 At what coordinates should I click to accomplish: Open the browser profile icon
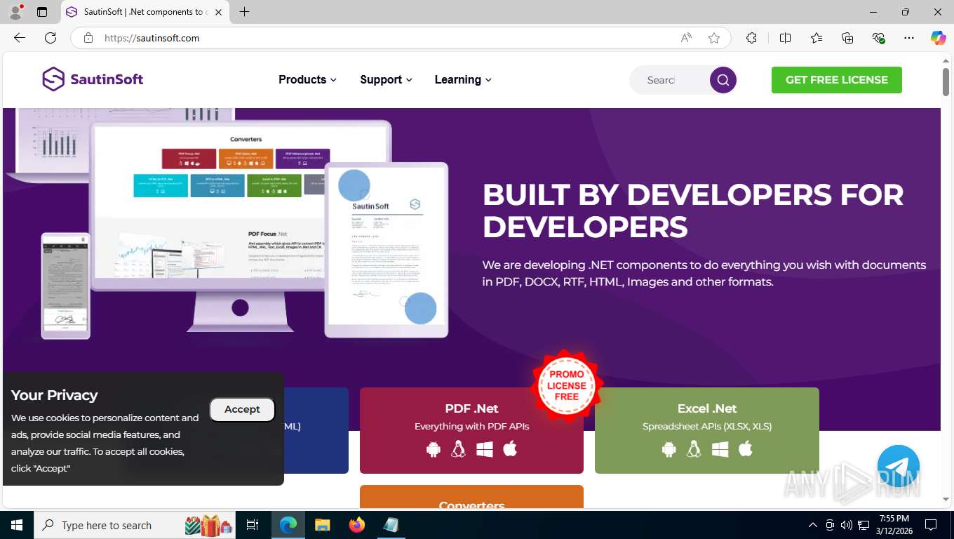[x=15, y=12]
